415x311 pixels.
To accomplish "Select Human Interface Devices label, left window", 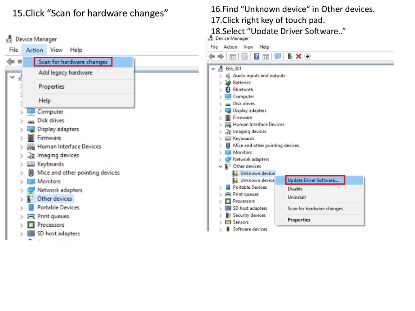I will (69, 147).
